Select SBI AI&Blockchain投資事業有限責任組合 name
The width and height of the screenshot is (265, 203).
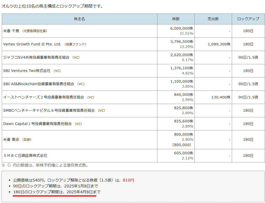(39, 84)
